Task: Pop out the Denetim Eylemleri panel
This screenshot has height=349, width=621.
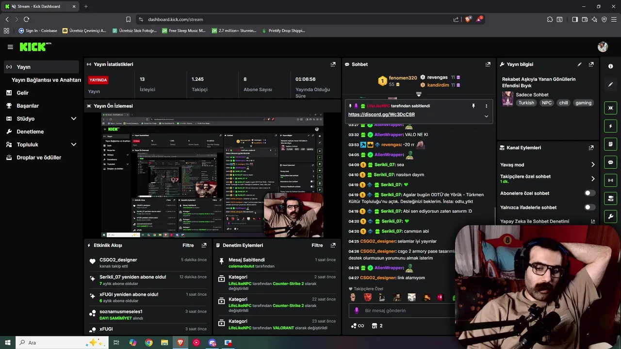Action: [x=333, y=245]
